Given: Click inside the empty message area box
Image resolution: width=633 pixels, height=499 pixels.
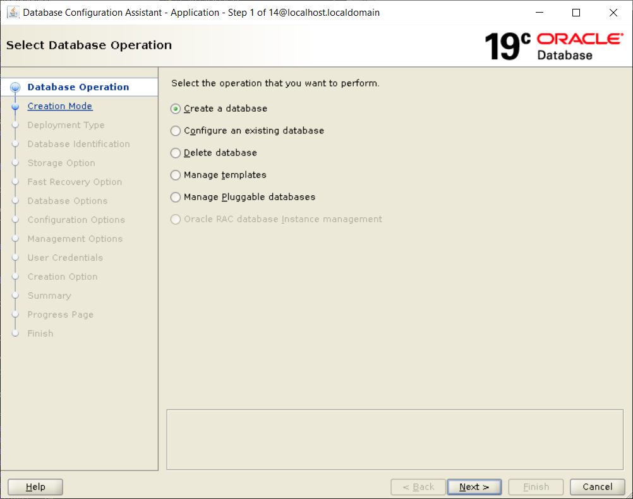Looking at the screenshot, I should (395, 439).
